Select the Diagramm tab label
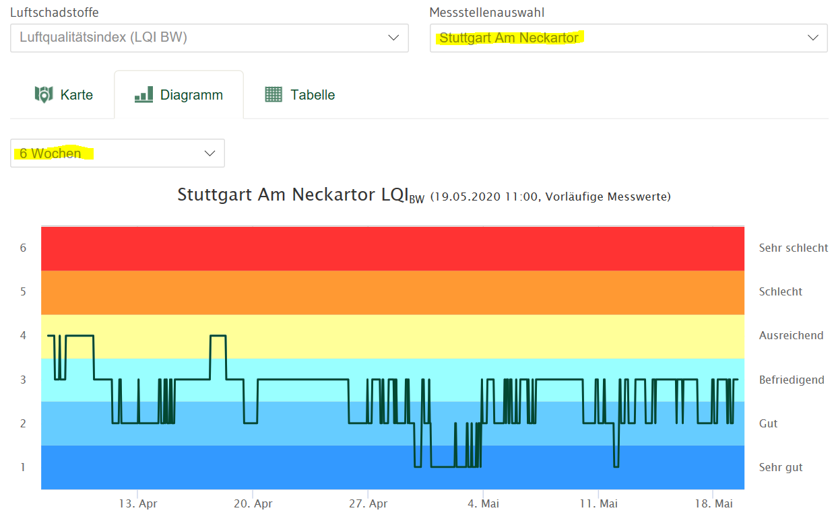This screenshot has height=527, width=834. pos(191,95)
